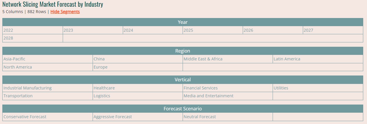Pick the 2025 year segment

188,30
